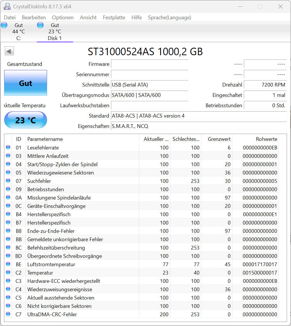Open the Hilfe menu
Image resolution: width=291 pixels, height=326 pixels.
click(136, 18)
